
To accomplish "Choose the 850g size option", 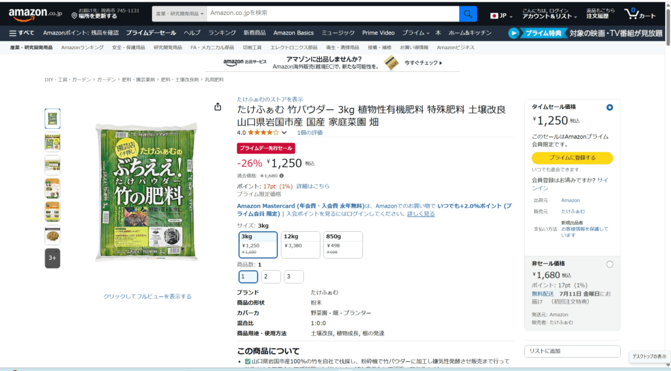I will [x=343, y=245].
